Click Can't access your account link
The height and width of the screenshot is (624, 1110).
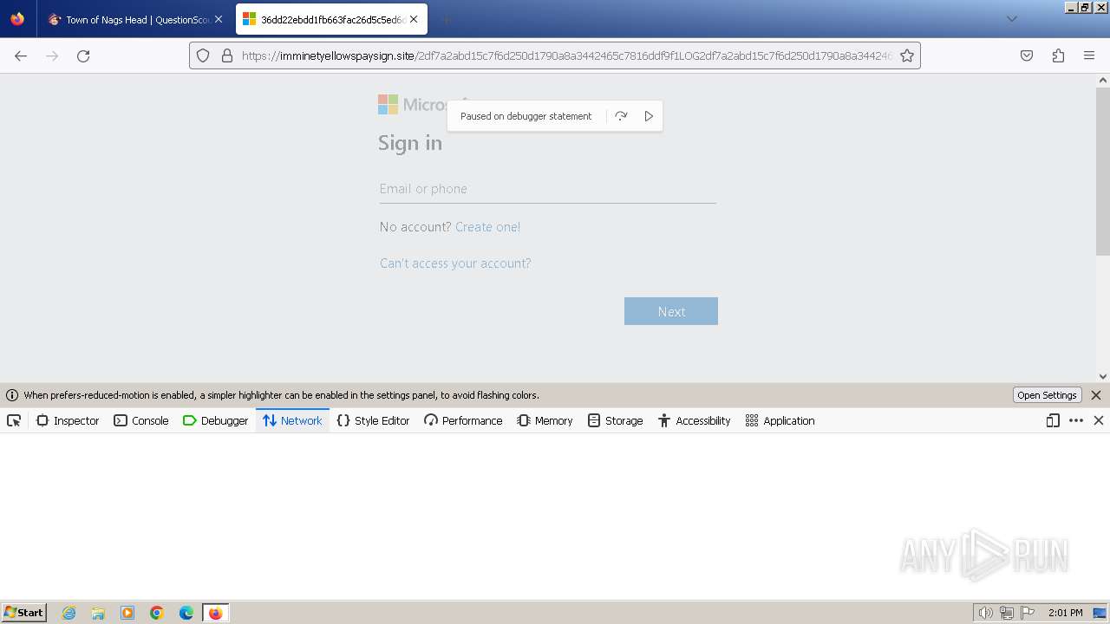point(455,263)
